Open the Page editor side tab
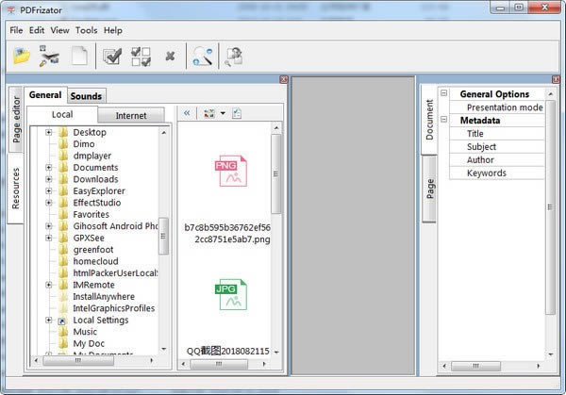Screen dimensions: 566x395 (16, 120)
